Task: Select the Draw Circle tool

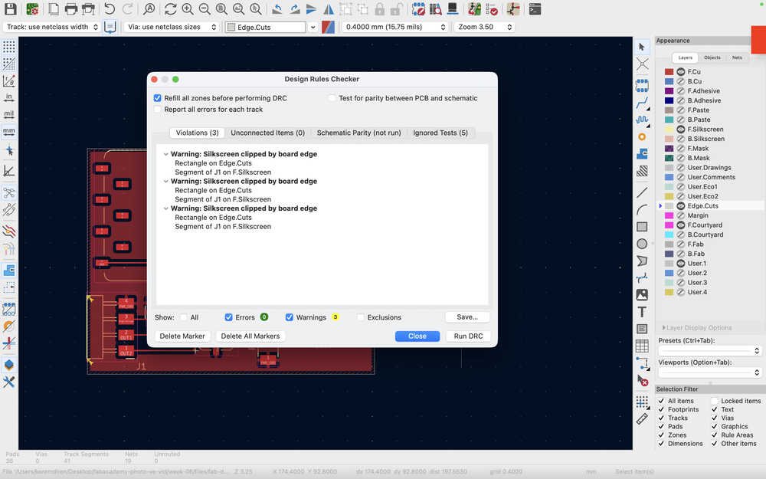Action: pyautogui.click(x=642, y=244)
